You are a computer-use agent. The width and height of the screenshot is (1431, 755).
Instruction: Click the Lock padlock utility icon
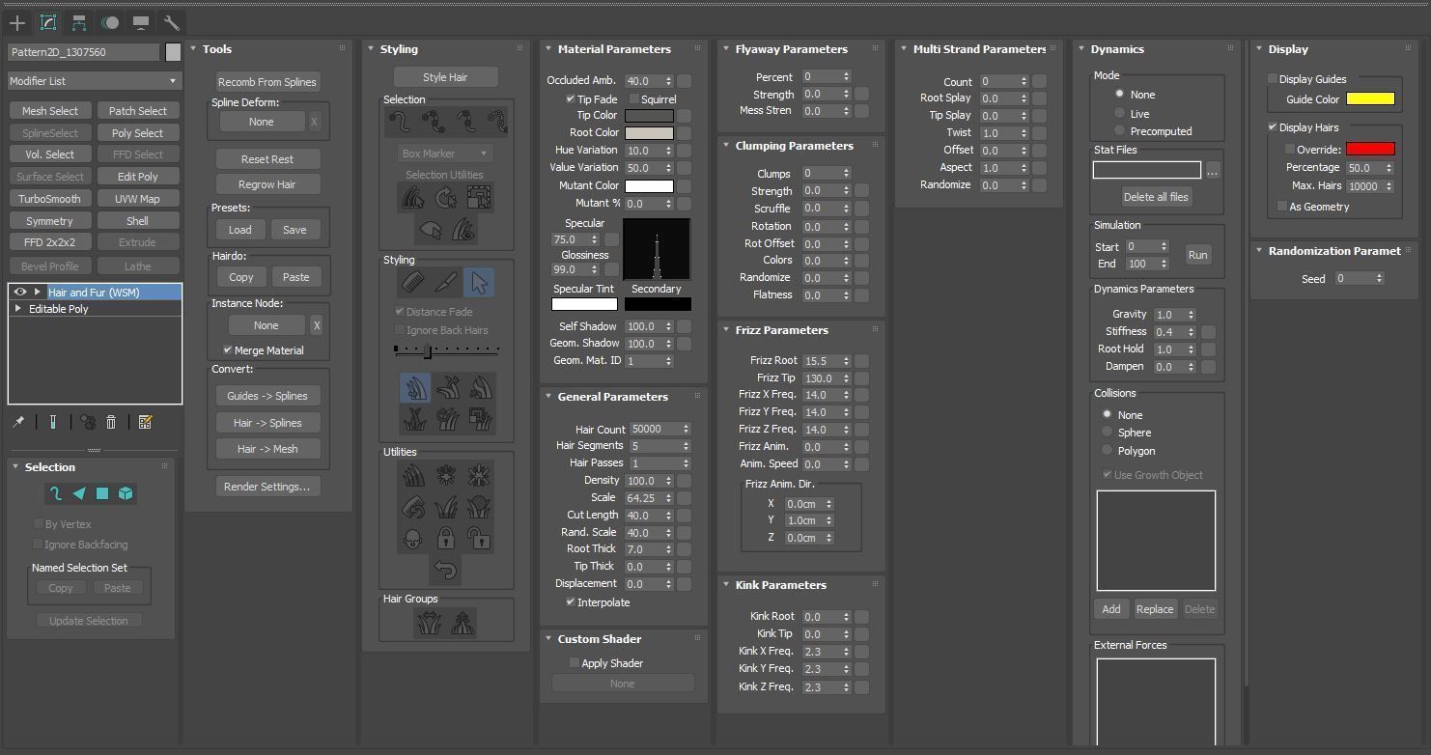pos(445,538)
